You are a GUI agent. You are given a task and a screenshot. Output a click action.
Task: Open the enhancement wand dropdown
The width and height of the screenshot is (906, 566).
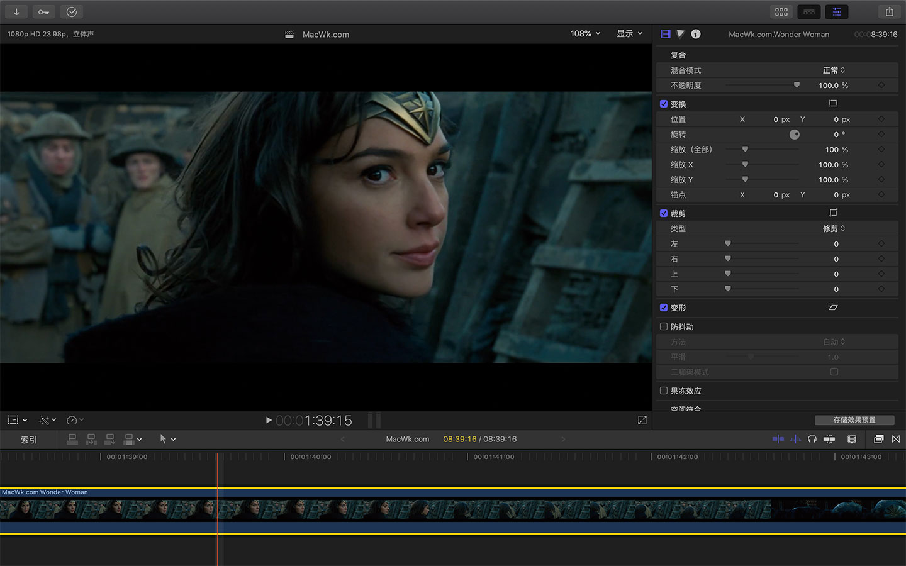tap(48, 420)
